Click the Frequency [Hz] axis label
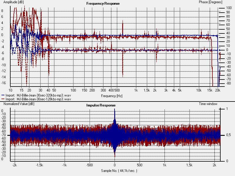Viewport: 235px width, 176px height. tap(112, 96)
